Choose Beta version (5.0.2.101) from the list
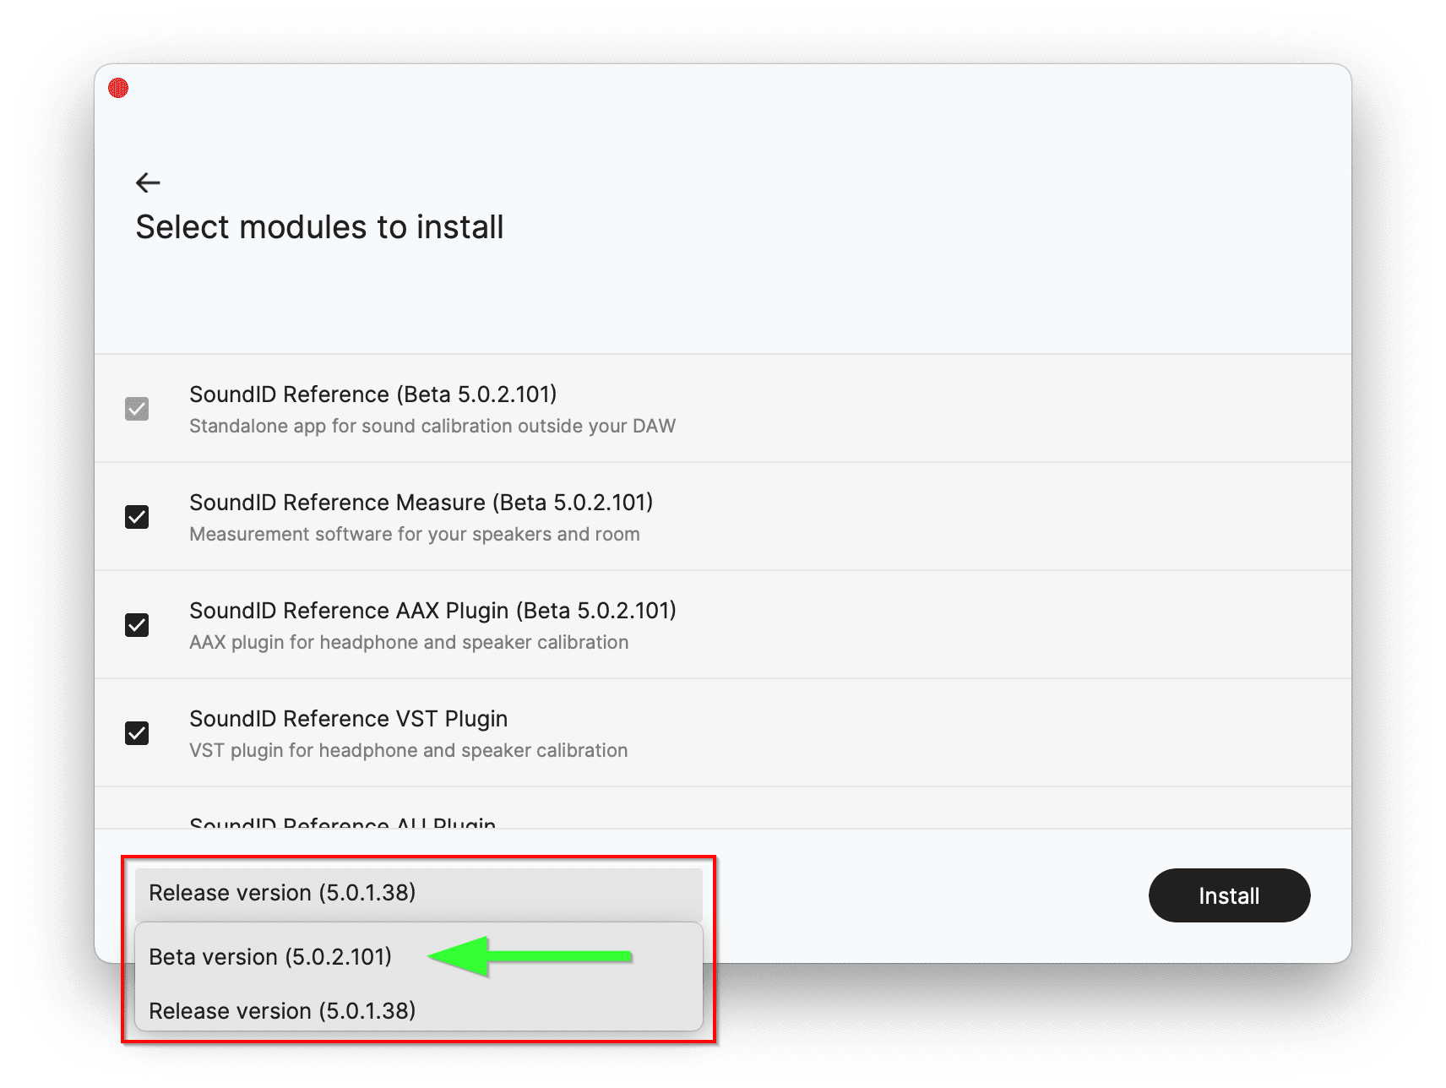Viewport: 1446px width, 1088px height. 419,957
